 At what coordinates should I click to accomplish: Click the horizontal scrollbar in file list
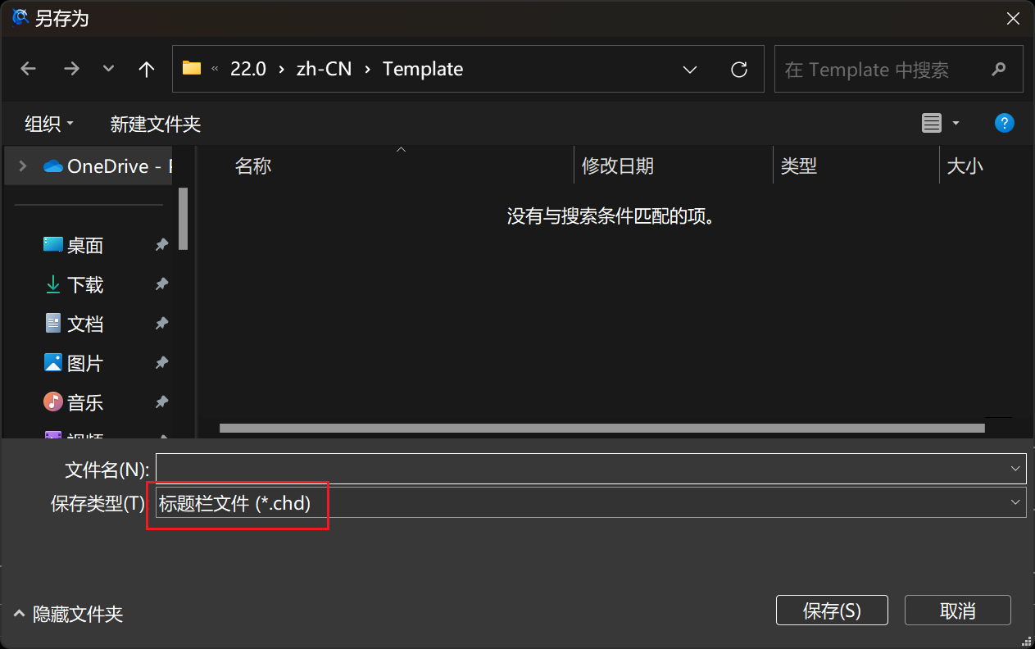pyautogui.click(x=601, y=428)
